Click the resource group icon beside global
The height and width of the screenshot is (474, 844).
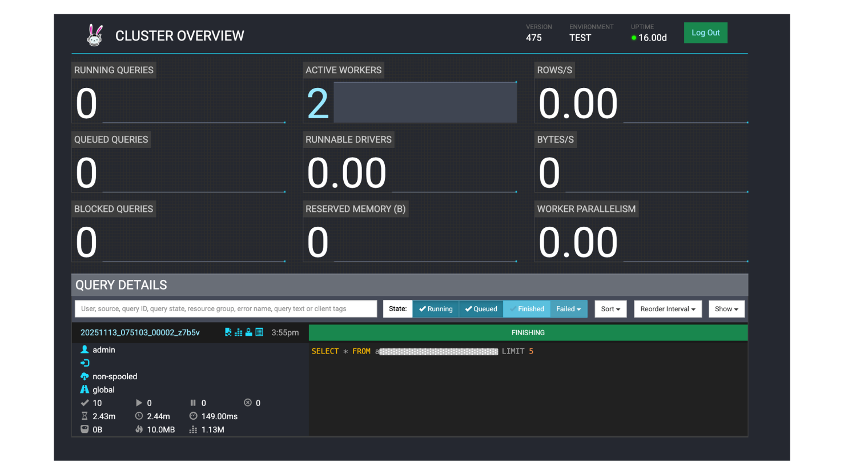click(x=85, y=389)
